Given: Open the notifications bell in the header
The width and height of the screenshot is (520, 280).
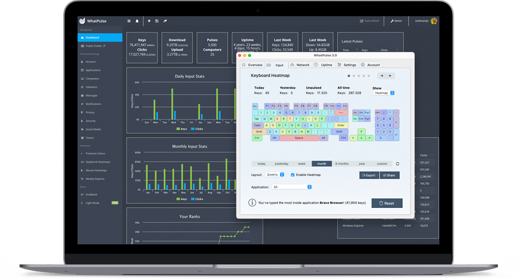Looking at the screenshot, I should [x=137, y=21].
